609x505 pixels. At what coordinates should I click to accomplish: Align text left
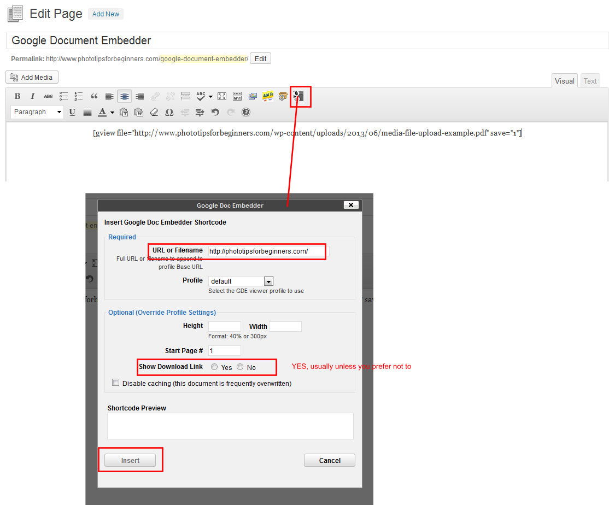tap(109, 96)
